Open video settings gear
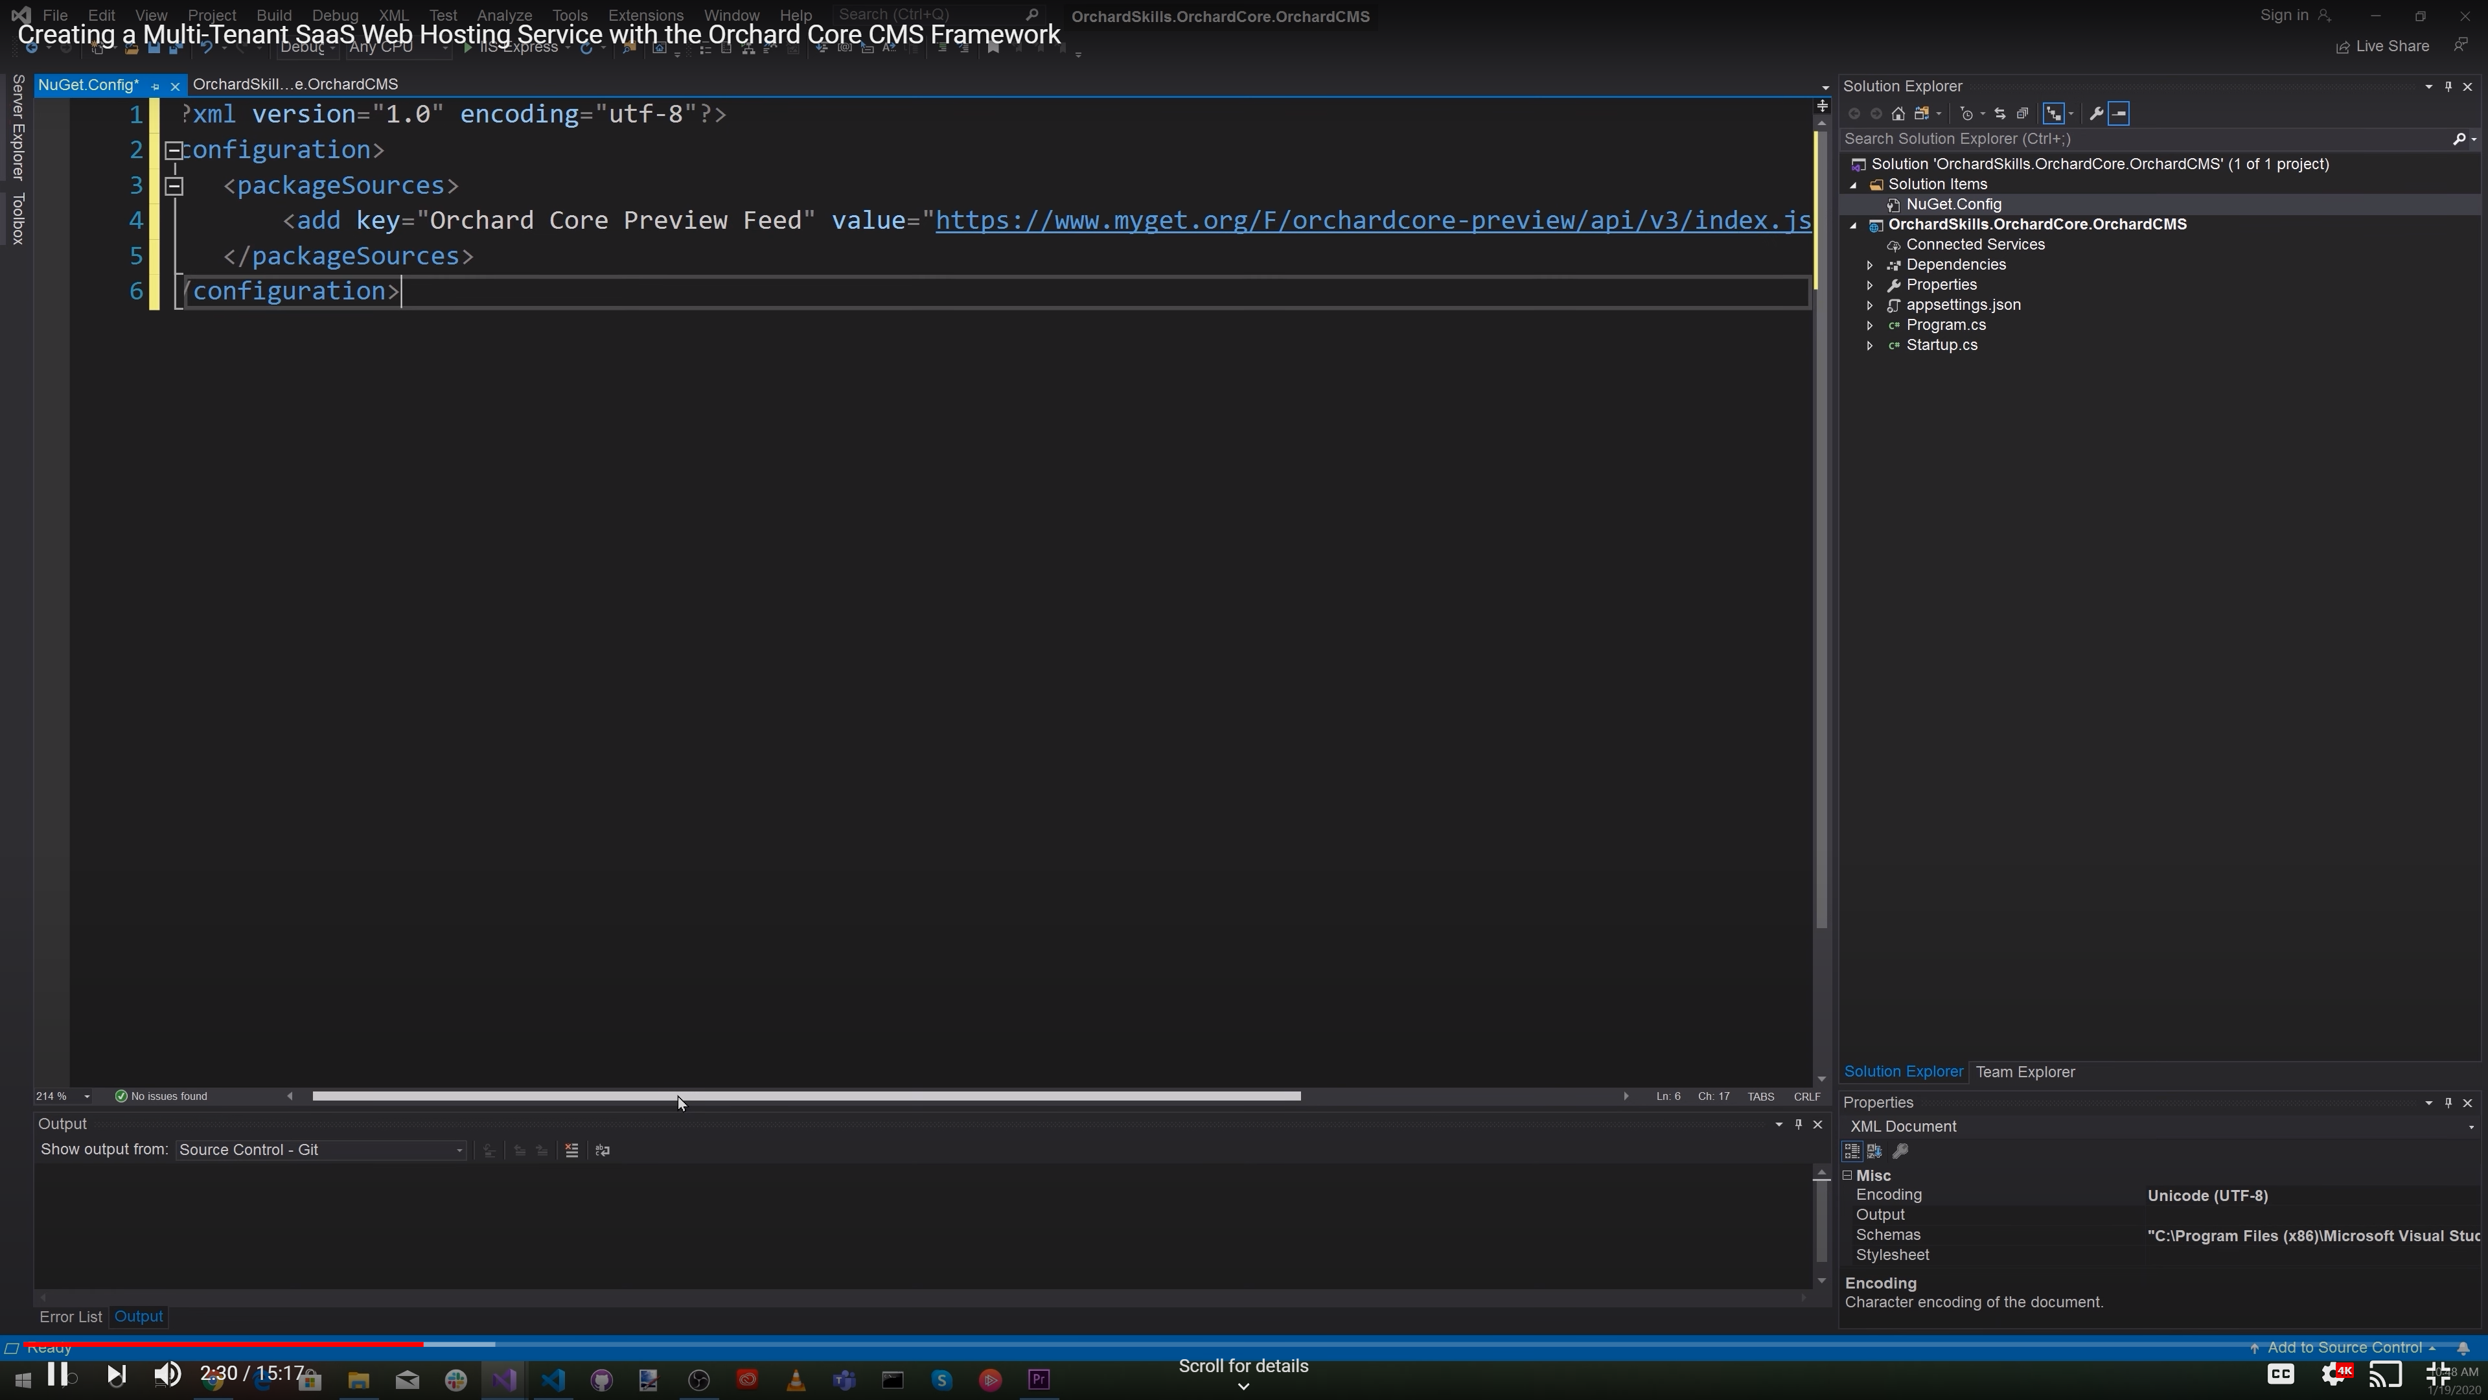 2334,1374
